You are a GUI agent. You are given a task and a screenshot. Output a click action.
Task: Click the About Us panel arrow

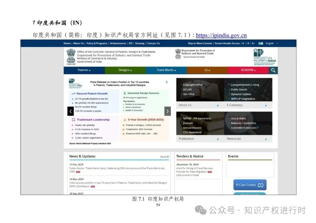click(218, 105)
